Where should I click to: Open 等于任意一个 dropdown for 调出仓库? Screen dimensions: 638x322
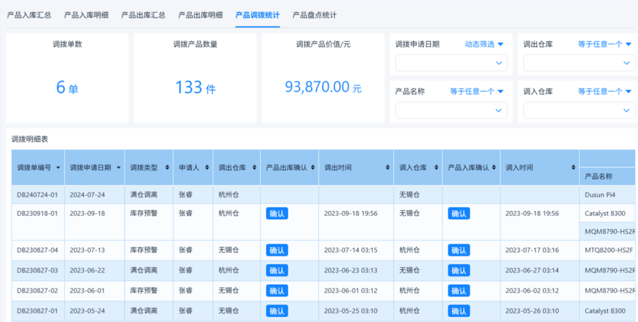tap(604, 44)
